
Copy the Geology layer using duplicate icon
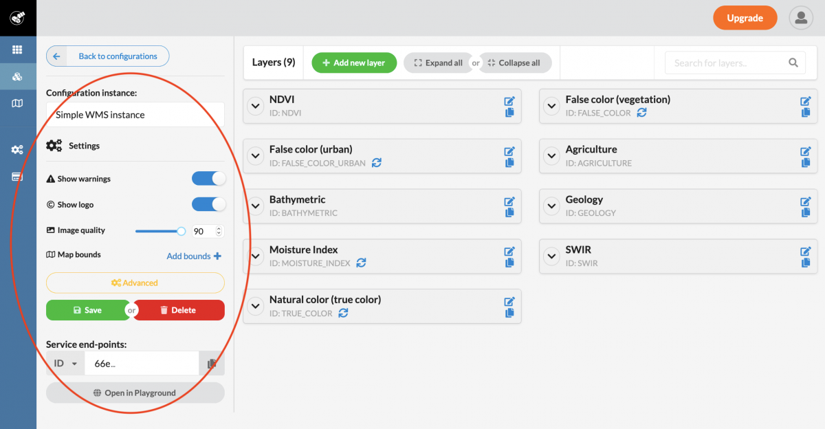point(806,212)
